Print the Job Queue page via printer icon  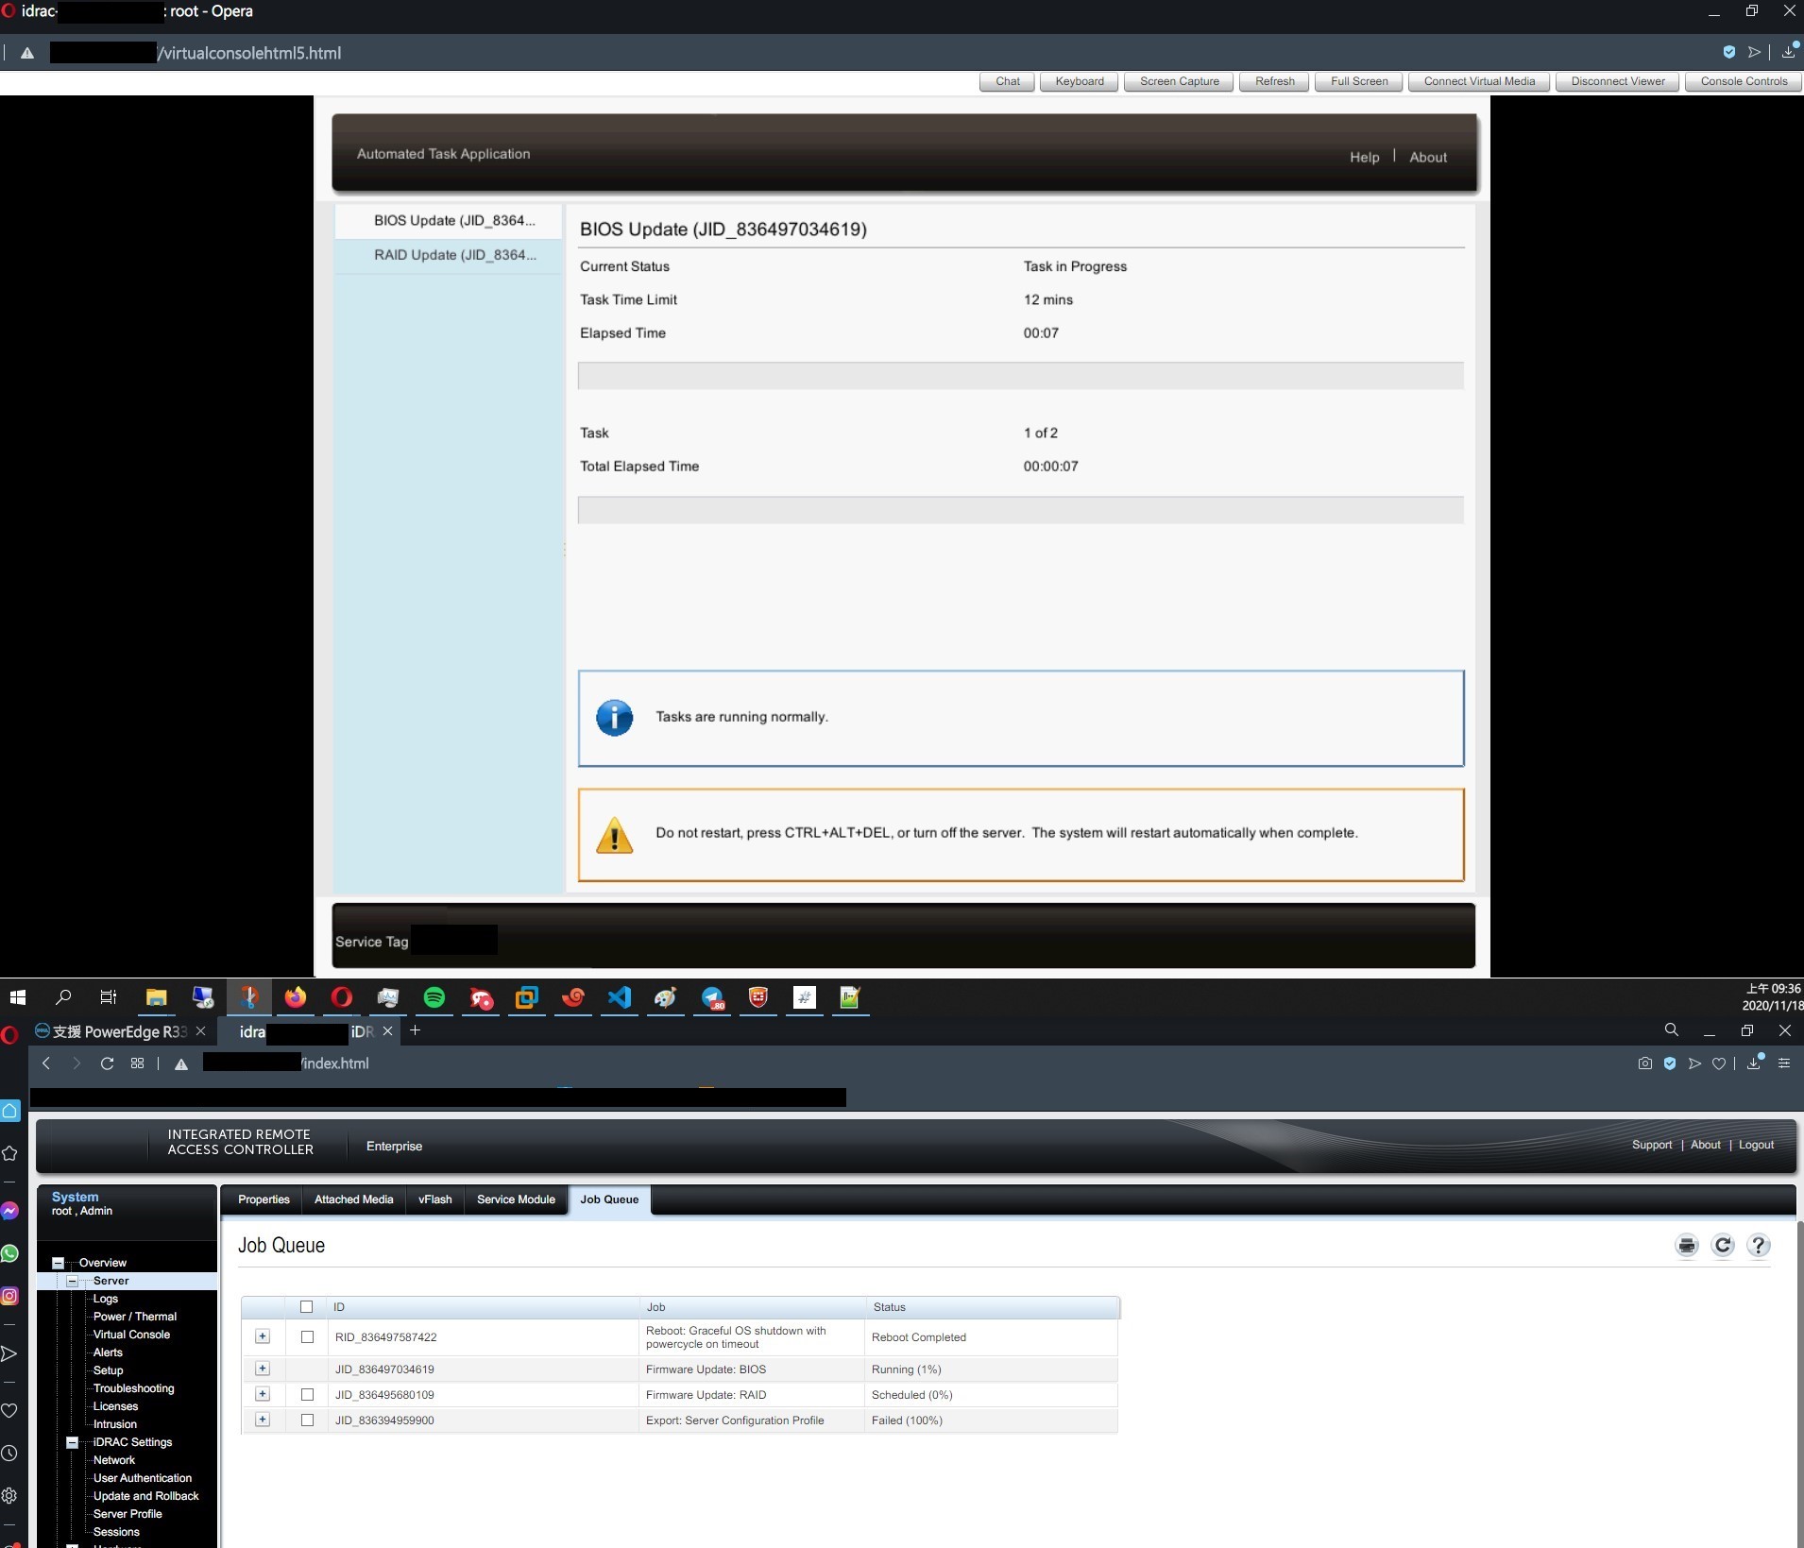(1687, 1246)
